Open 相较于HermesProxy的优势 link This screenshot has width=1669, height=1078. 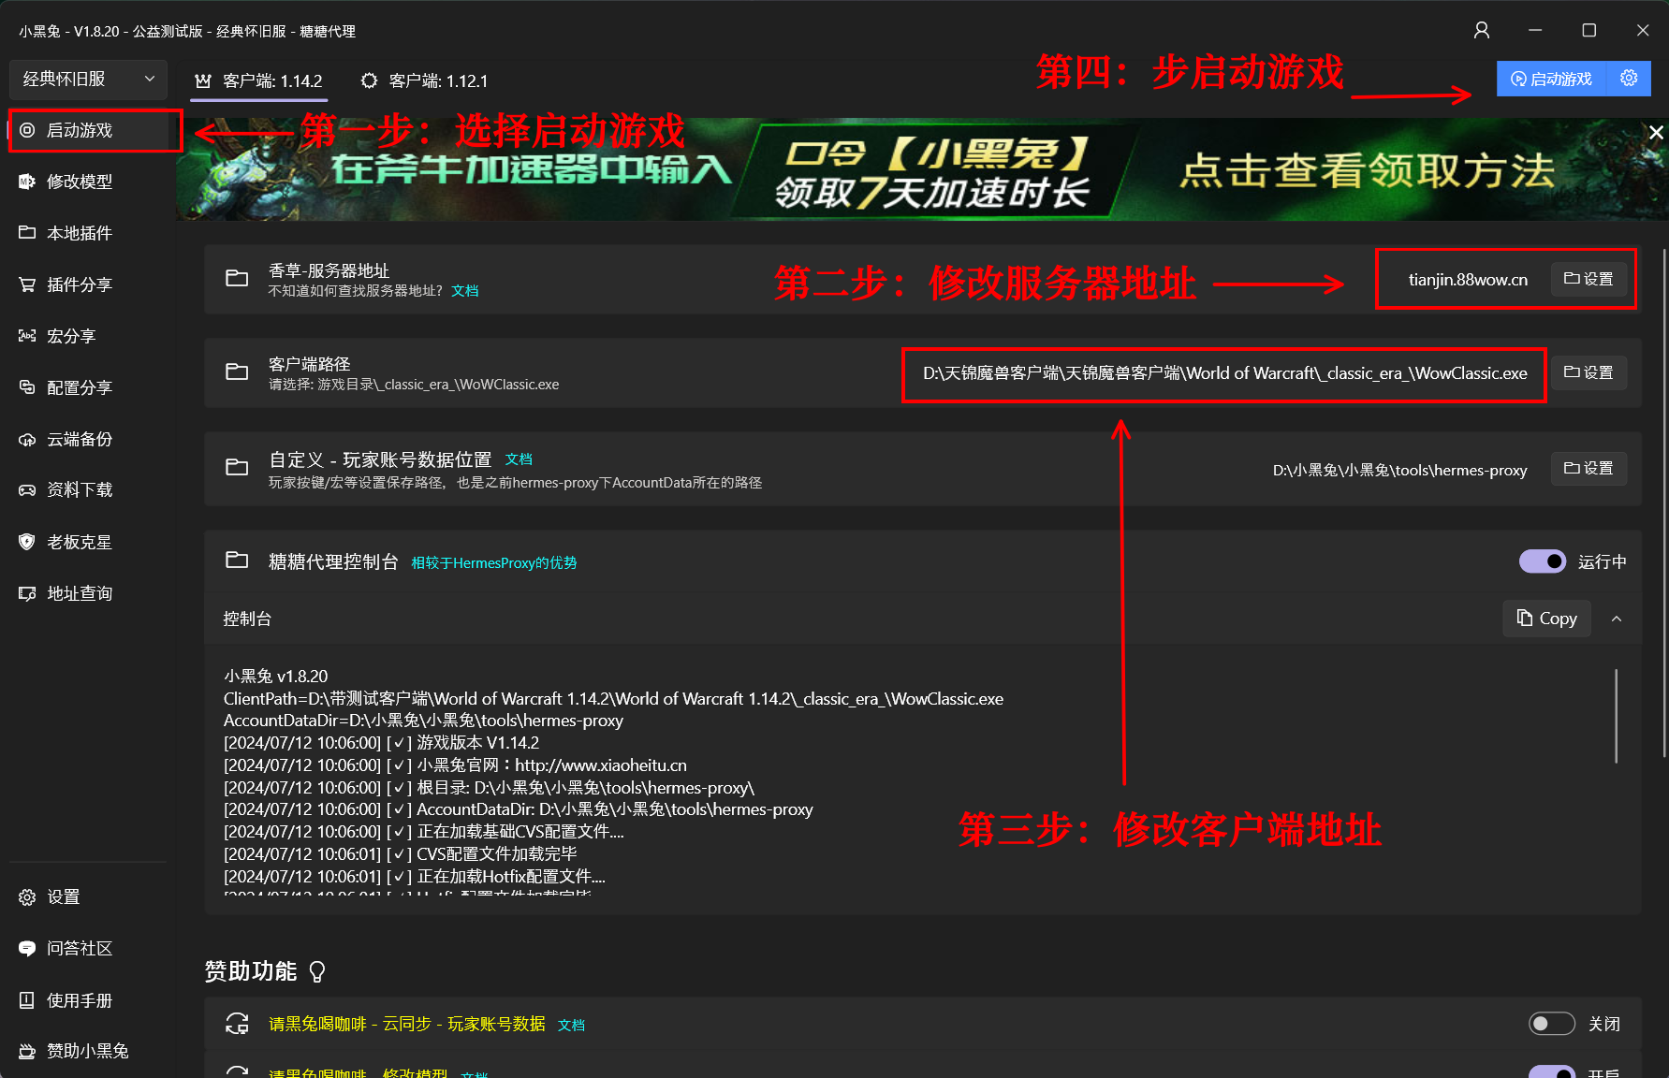pos(494,563)
